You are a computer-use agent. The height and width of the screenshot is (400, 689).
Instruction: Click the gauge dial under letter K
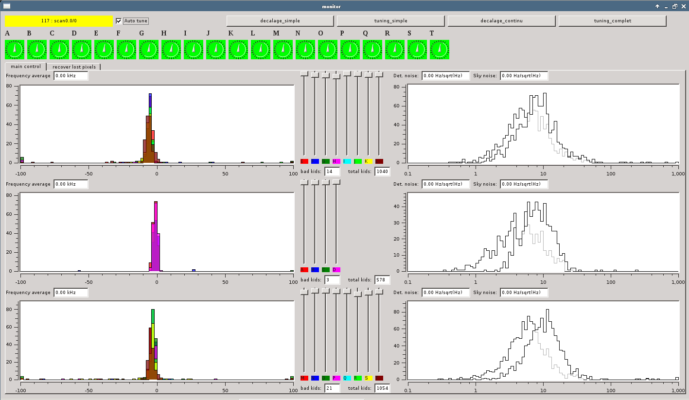[x=238, y=50]
